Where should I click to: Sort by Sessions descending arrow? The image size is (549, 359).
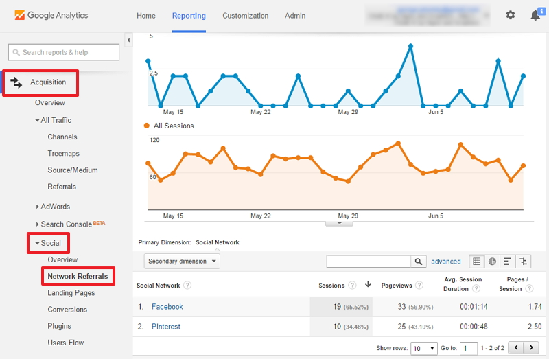[x=368, y=284]
